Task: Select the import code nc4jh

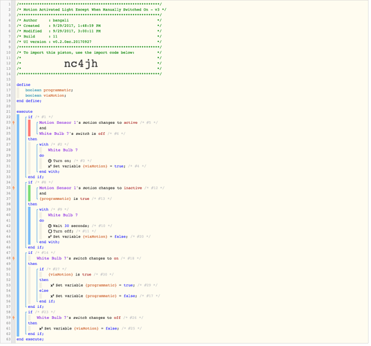Action: (81, 64)
